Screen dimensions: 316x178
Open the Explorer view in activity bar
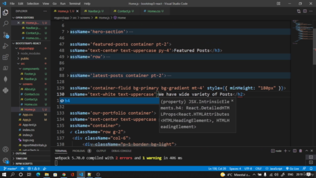[5, 12]
